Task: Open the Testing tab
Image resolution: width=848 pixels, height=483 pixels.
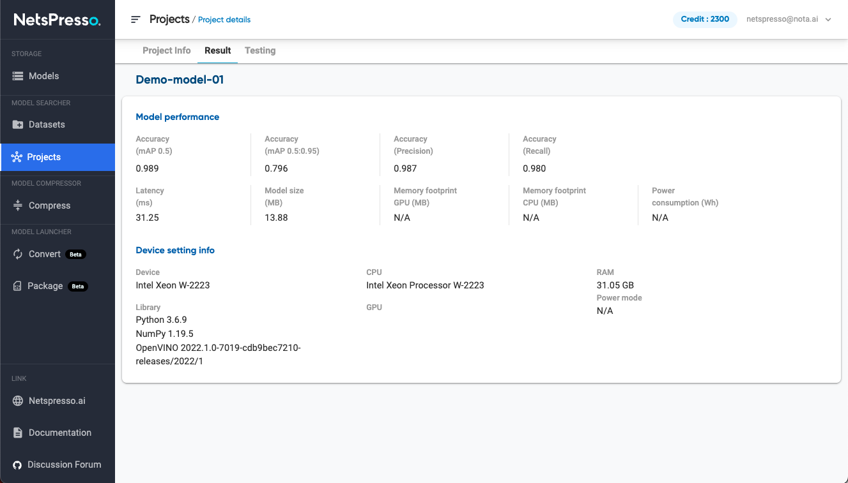Action: pyautogui.click(x=260, y=50)
